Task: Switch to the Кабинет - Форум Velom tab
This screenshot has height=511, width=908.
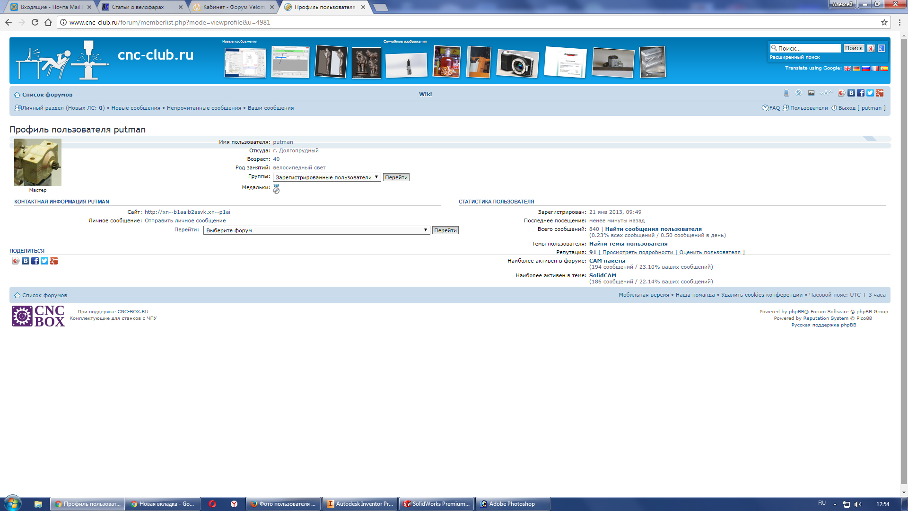Action: 234,7
